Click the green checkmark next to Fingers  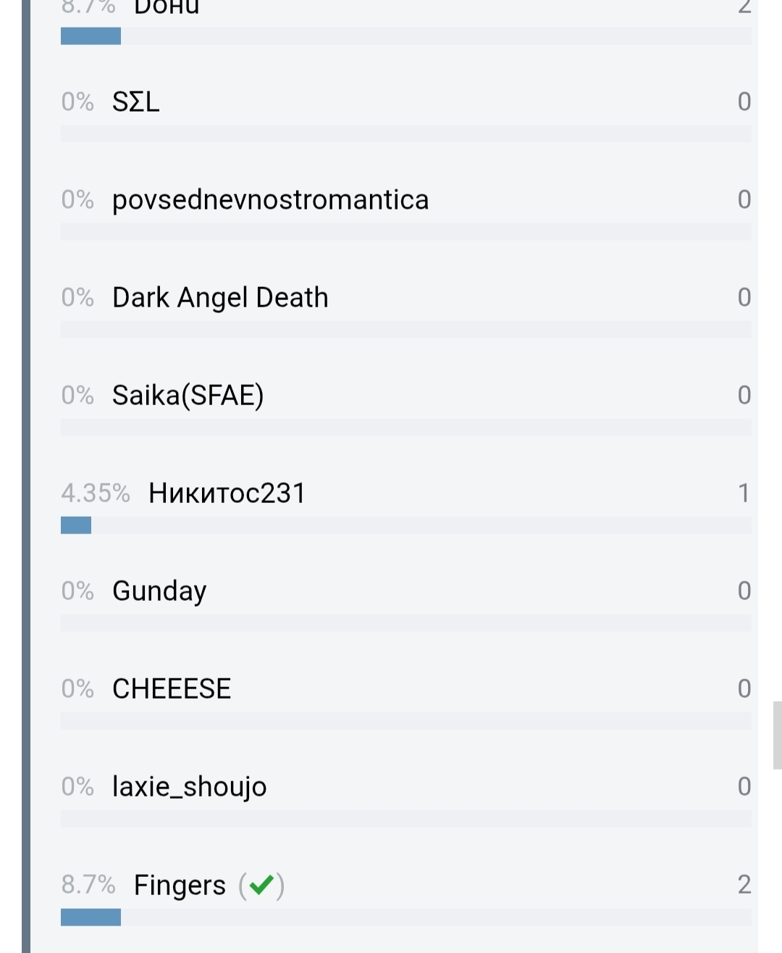[261, 885]
